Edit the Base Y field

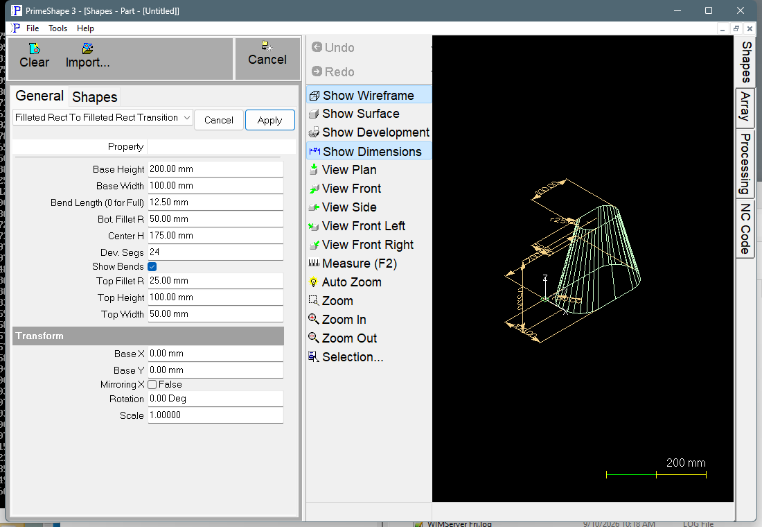(215, 370)
